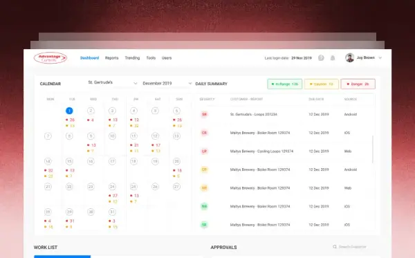Click the Advantage Controls logo
Image resolution: width=415 pixels, height=258 pixels.
click(x=50, y=57)
